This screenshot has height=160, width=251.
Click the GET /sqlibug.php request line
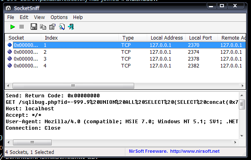click(122, 102)
